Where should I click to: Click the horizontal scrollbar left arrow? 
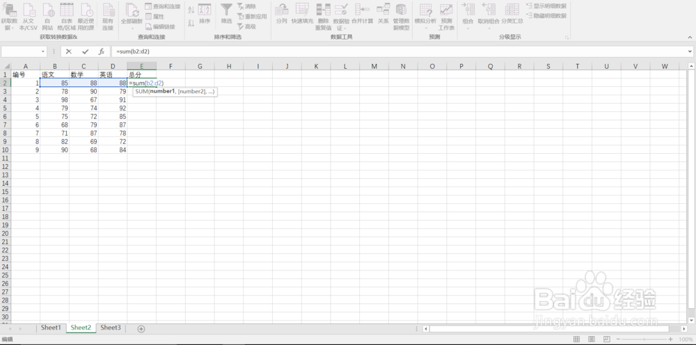point(426,328)
